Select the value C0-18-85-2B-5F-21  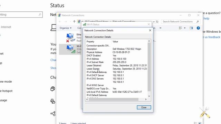point(121,52)
